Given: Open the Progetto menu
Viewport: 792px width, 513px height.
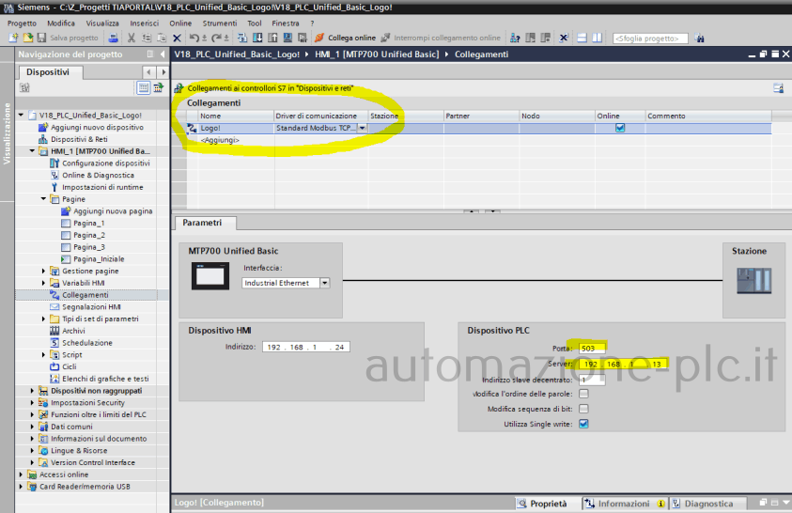Looking at the screenshot, I should point(22,23).
